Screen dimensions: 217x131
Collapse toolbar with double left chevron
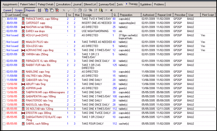pos(111,10)
